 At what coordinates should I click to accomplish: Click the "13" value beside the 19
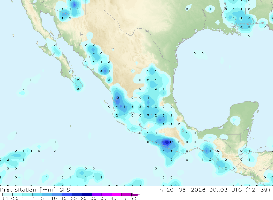[171, 142]
